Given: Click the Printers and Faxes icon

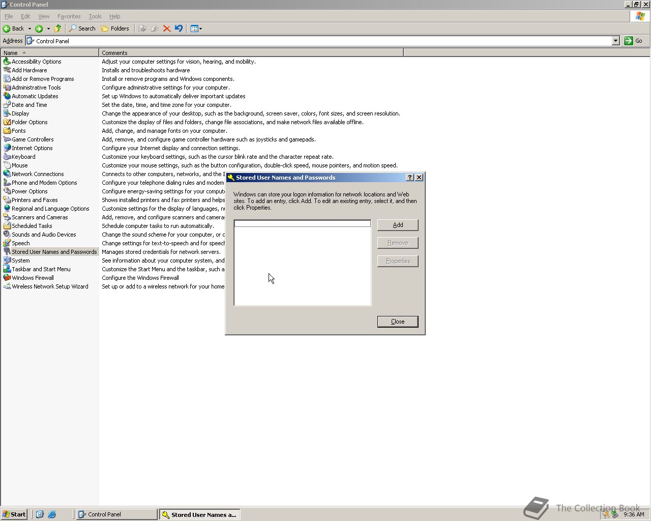Looking at the screenshot, I should click(x=7, y=200).
